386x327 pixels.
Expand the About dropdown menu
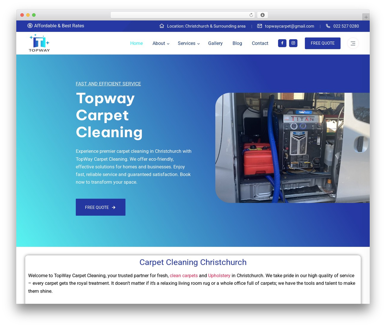click(x=161, y=43)
